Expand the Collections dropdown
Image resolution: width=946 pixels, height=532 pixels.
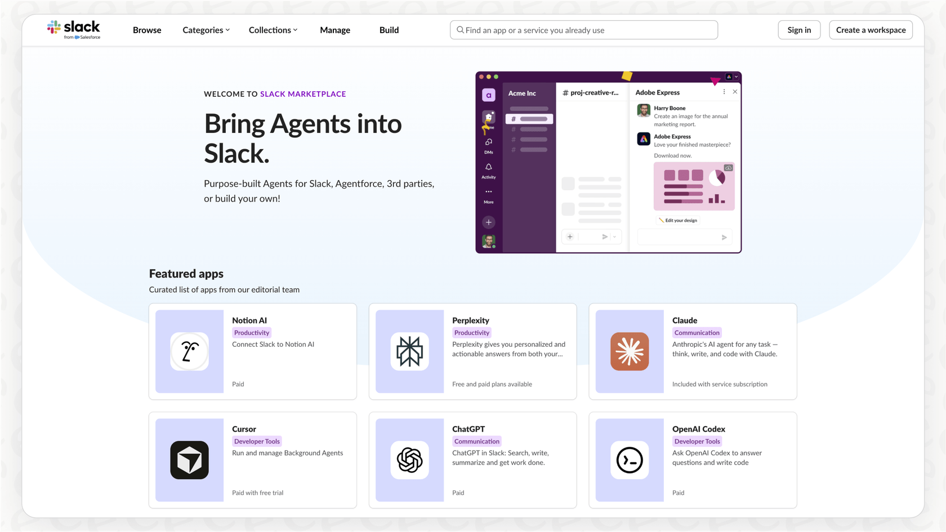pos(273,30)
